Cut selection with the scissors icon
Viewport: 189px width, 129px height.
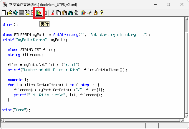coord(53,13)
